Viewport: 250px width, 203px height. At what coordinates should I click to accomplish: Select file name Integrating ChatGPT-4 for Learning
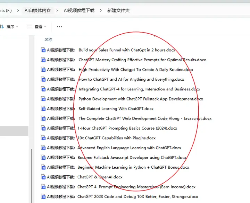pyautogui.click(x=124, y=89)
